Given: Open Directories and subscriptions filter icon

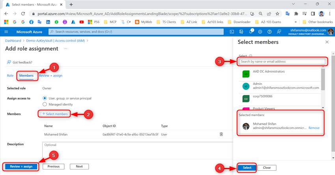Looking at the screenshot, I should pyautogui.click(x=241, y=32).
